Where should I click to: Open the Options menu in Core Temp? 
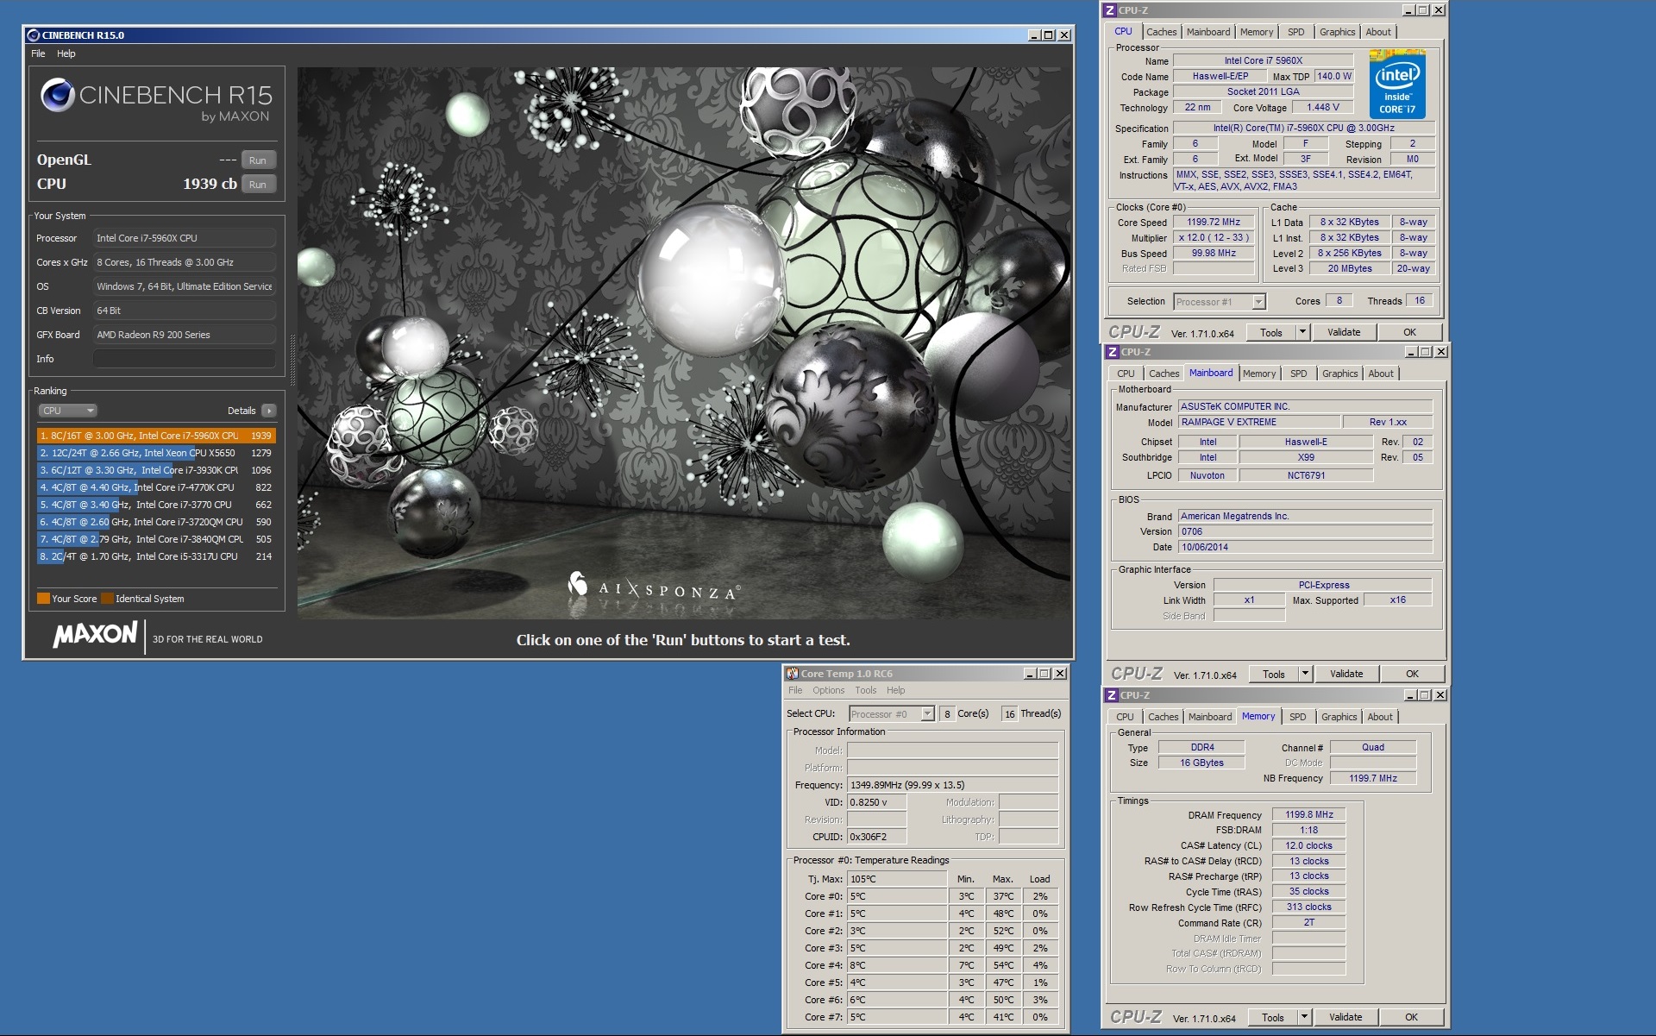[x=828, y=690]
